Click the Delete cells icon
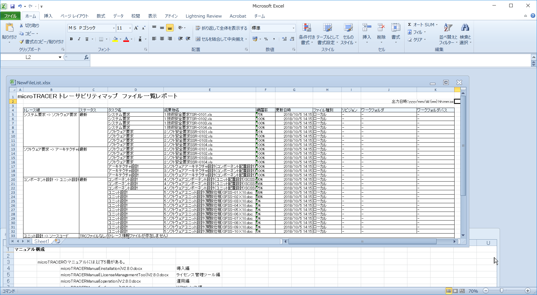537x295 pixels. (x=381, y=28)
